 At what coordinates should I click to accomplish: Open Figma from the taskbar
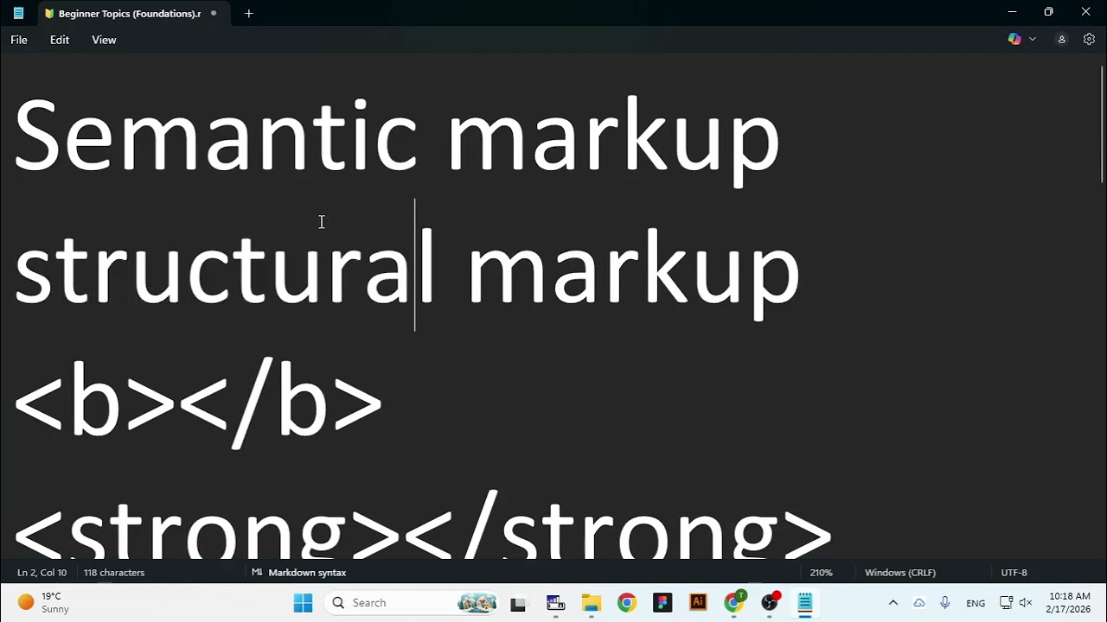point(662,603)
